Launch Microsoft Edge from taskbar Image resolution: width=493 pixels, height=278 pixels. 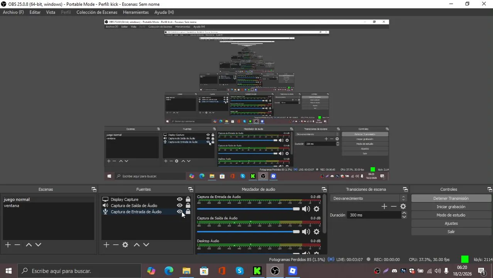[169, 271]
